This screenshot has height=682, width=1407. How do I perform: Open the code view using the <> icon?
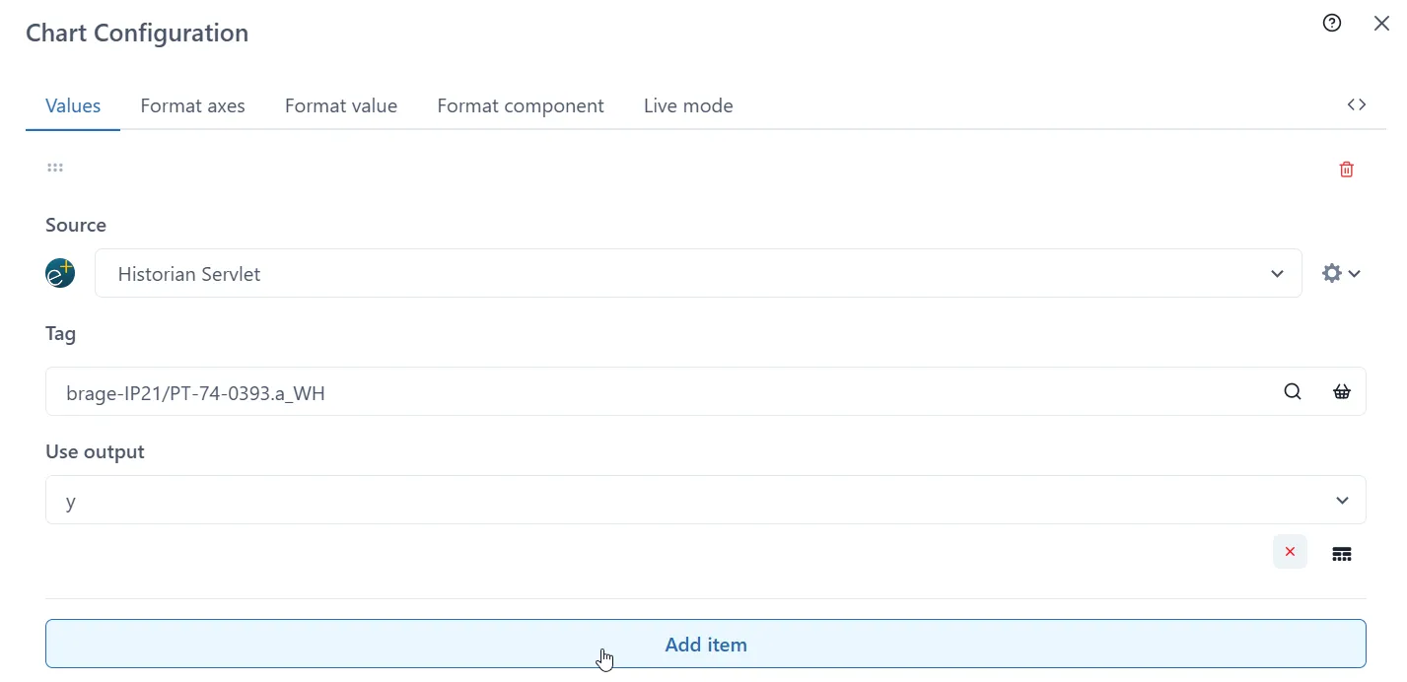[1357, 103]
